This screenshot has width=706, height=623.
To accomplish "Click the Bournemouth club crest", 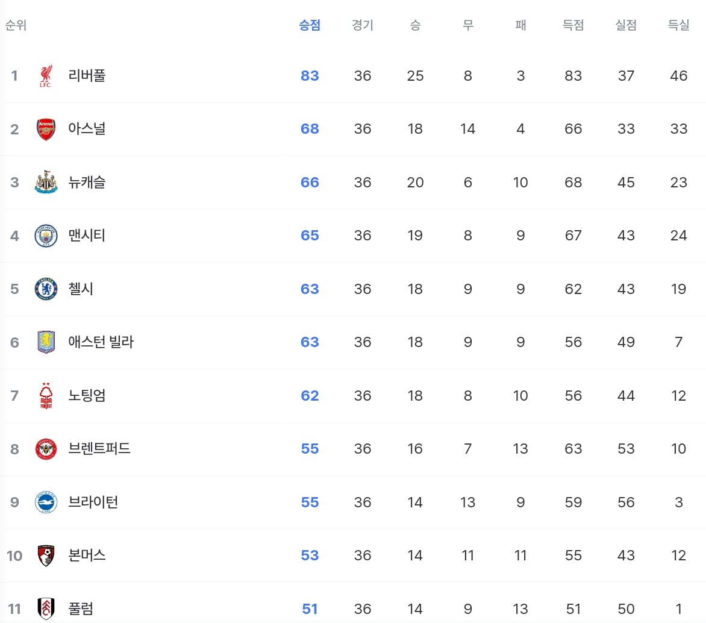I will coord(46,556).
